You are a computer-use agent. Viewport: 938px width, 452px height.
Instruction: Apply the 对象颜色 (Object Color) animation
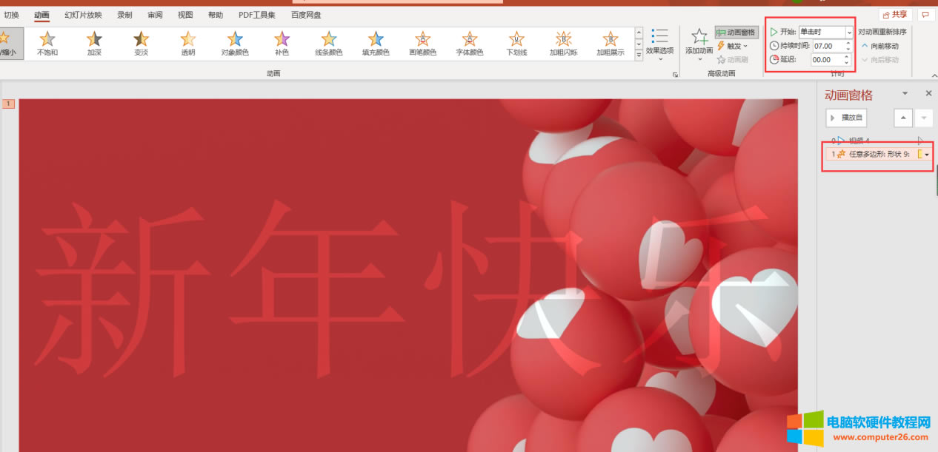click(x=235, y=44)
